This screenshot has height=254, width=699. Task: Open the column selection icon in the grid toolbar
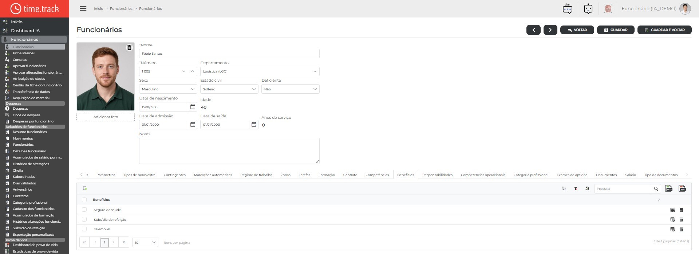[x=564, y=188]
